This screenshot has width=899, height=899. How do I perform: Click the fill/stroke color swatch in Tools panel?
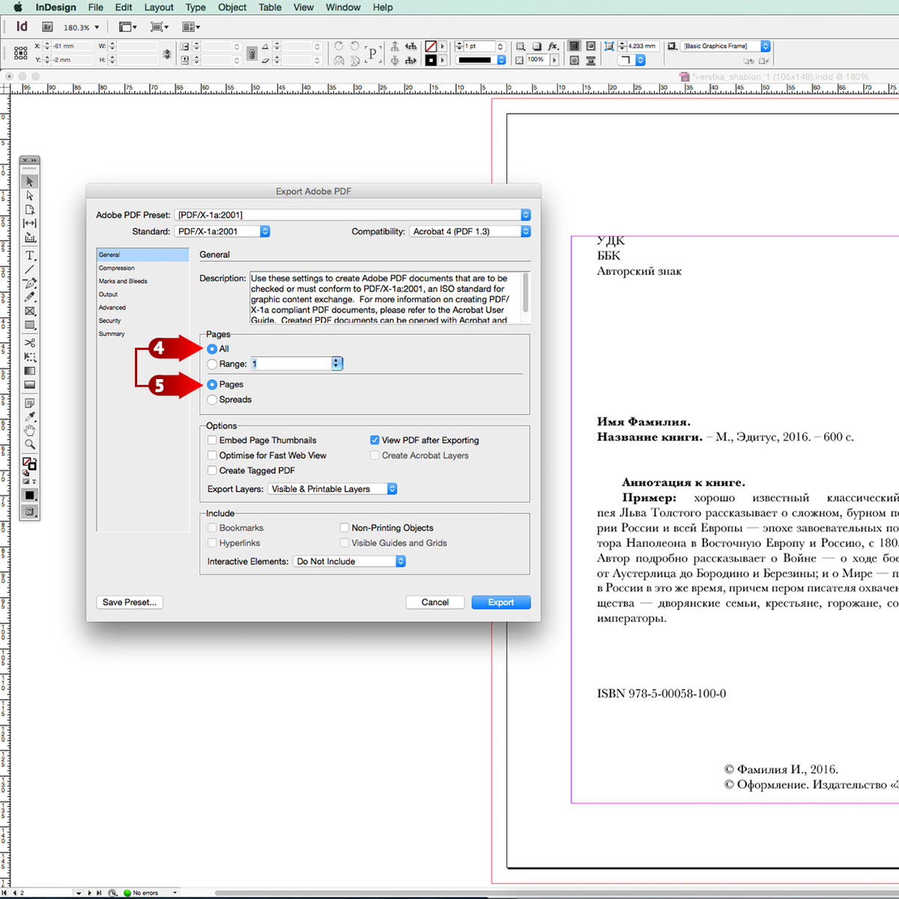point(29,464)
